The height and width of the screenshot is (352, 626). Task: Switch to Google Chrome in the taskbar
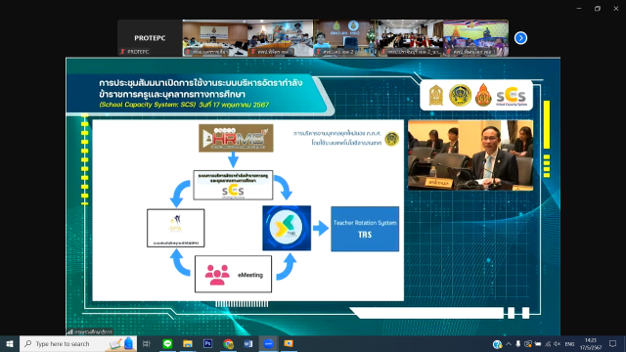tap(228, 343)
